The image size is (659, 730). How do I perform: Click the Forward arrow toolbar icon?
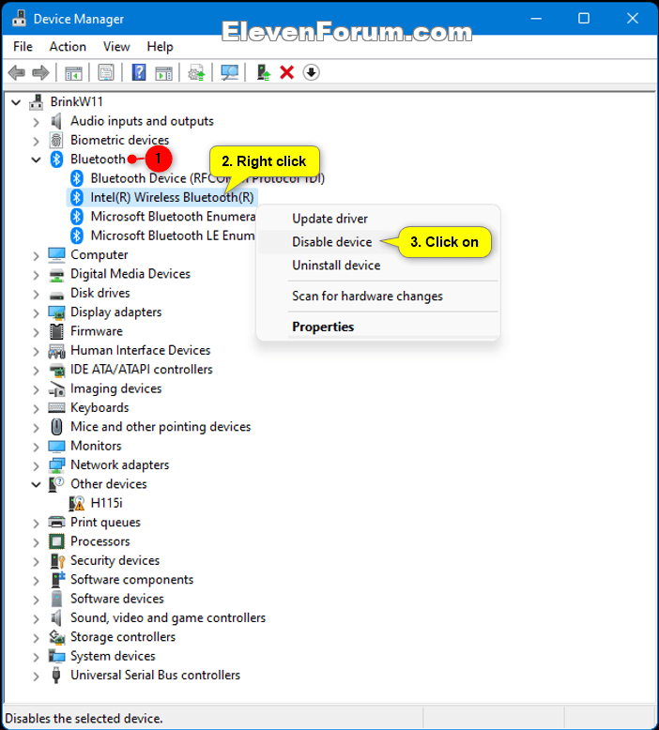[x=40, y=72]
